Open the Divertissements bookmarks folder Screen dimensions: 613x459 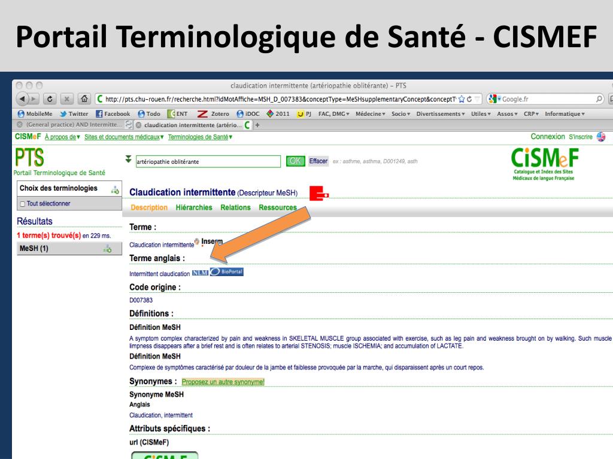coord(441,114)
